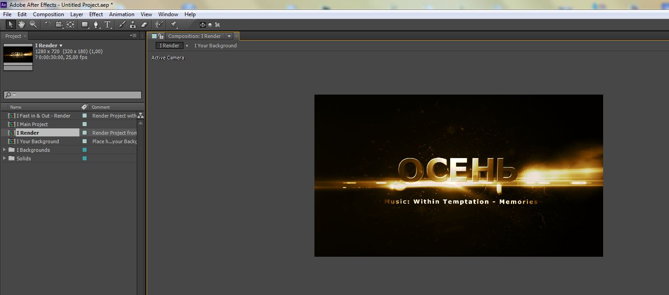Select the Eraser tool
This screenshot has width=669, height=295.
144,25
